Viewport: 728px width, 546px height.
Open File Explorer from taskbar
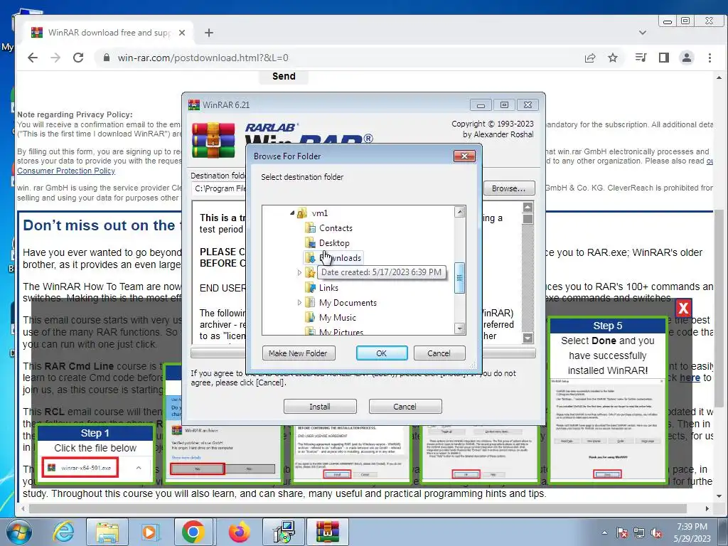coord(107,532)
